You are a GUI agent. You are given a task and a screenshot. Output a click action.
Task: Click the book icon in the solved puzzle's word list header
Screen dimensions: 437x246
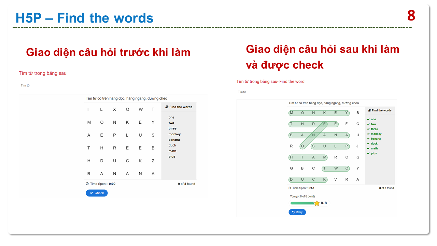369,110
